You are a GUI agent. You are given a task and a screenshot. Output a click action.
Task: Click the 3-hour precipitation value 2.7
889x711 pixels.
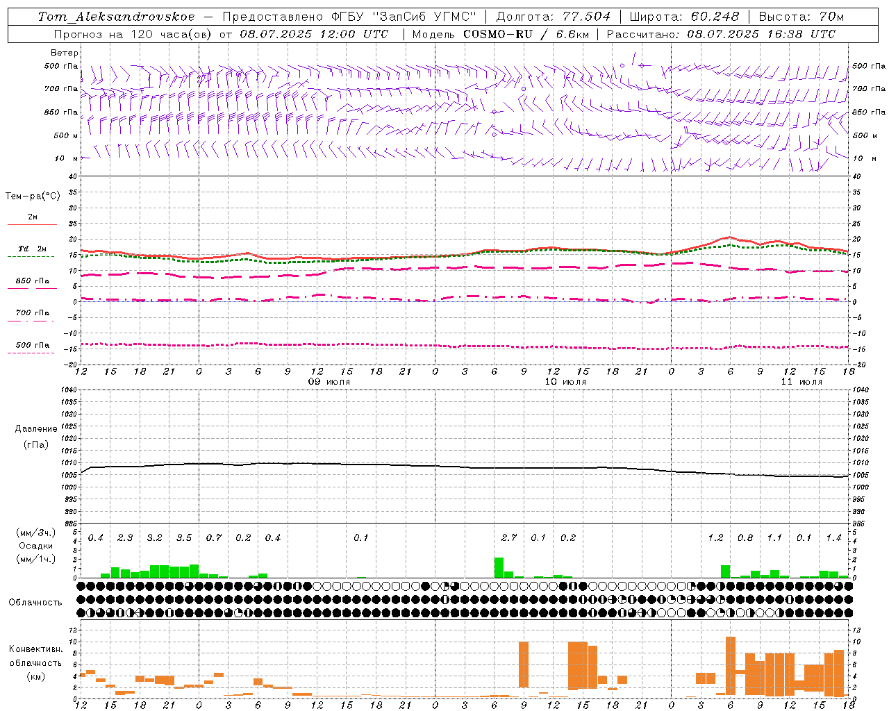click(x=508, y=538)
